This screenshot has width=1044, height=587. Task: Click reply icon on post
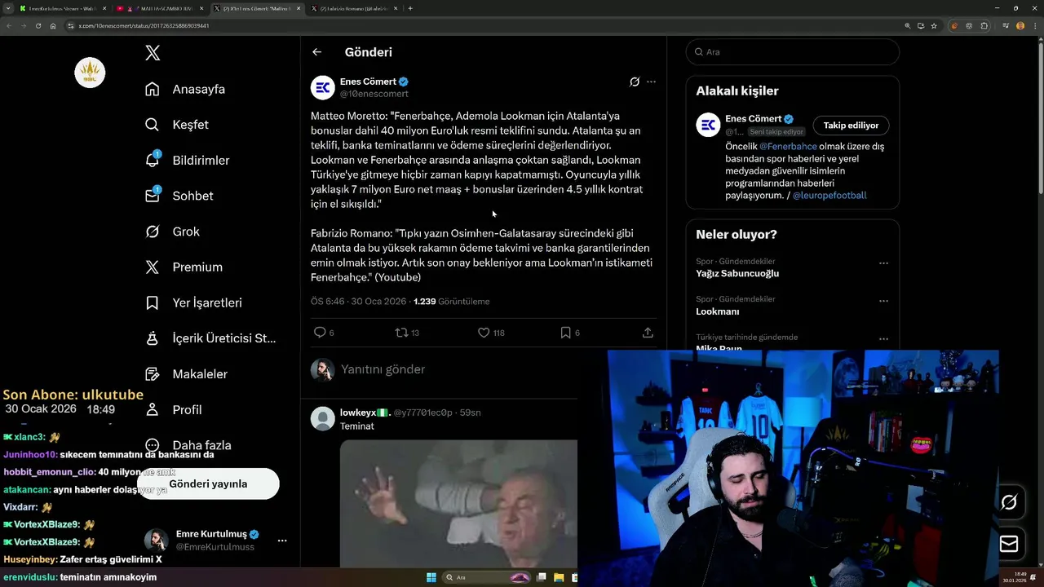[x=320, y=333]
